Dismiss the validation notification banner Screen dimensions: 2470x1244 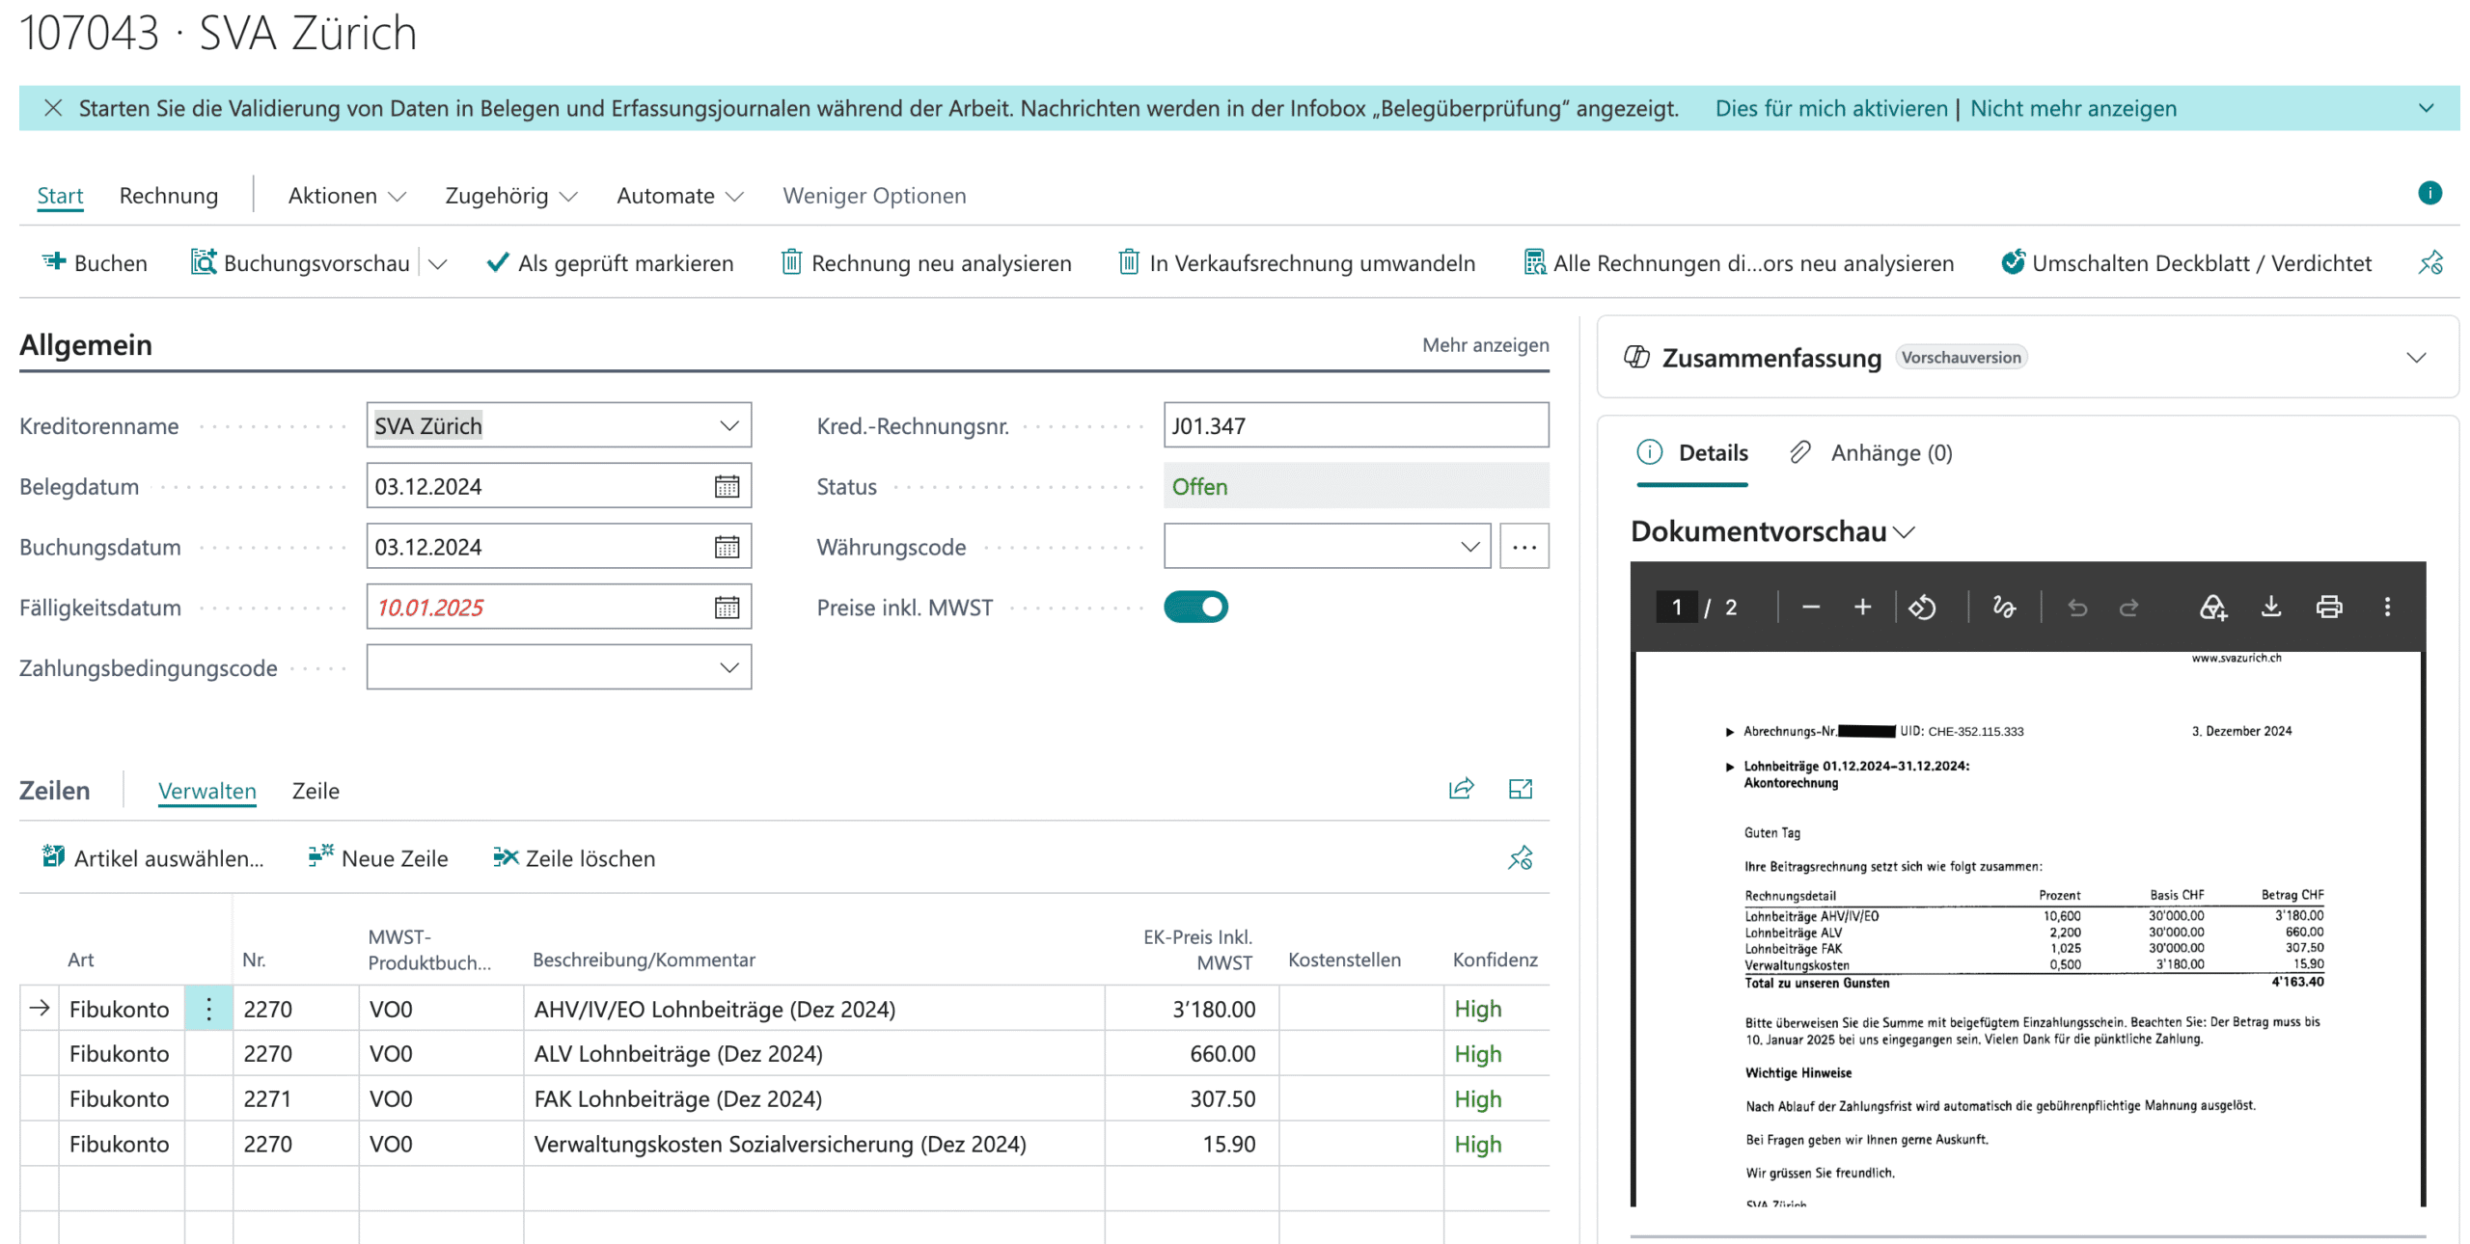[53, 108]
